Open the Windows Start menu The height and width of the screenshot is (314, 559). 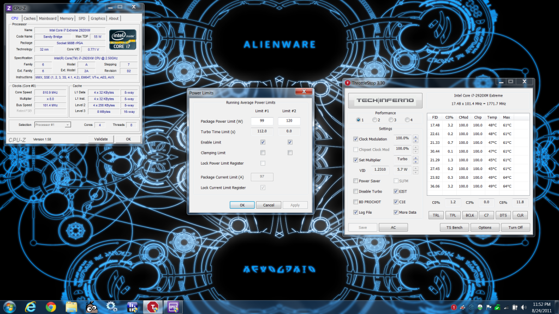(9, 307)
